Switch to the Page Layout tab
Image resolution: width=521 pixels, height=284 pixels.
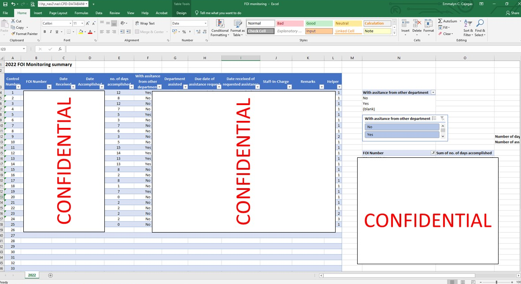coord(58,13)
